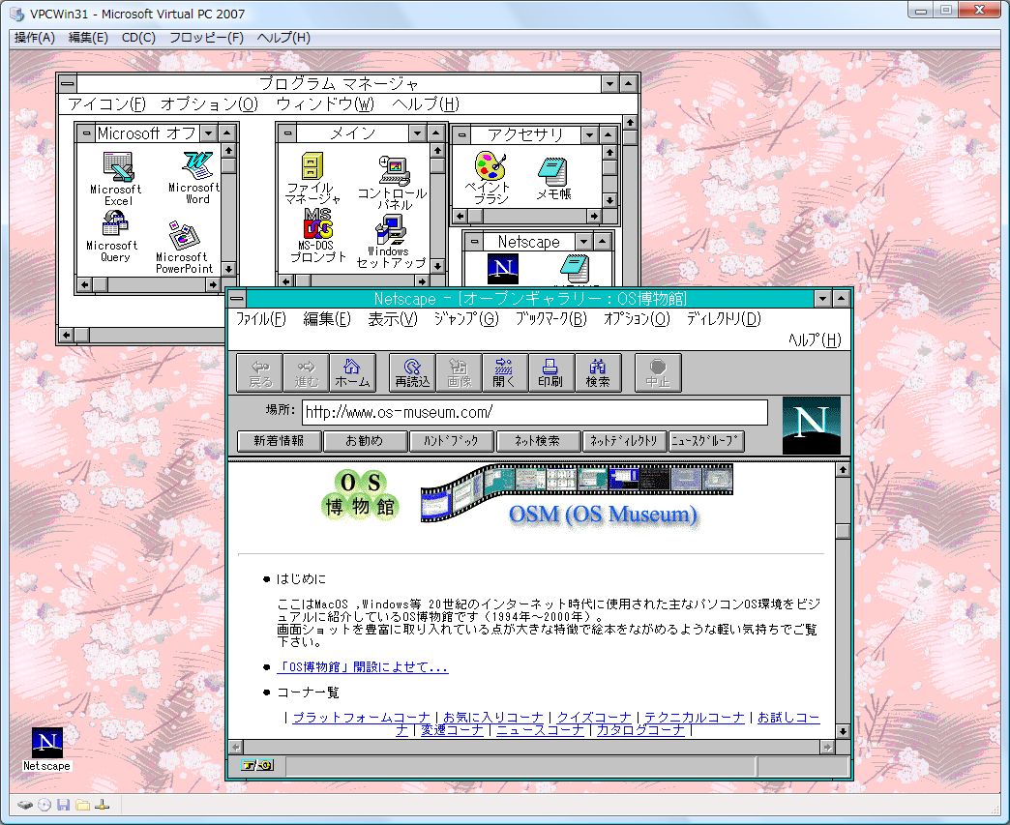This screenshot has height=825, width=1010.
Task: Open Netscape's ファイル(F) menu
Action: [261, 319]
